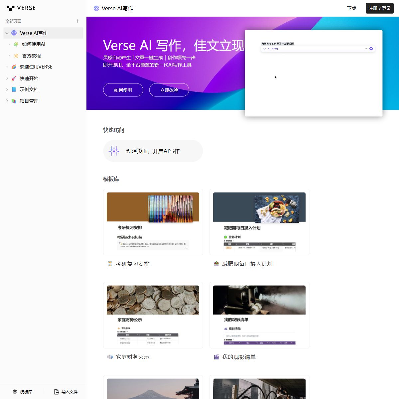Viewport: 399px width, 399px height.
Task: Click the rocket icon beside 快速开始
Action: coord(14,78)
